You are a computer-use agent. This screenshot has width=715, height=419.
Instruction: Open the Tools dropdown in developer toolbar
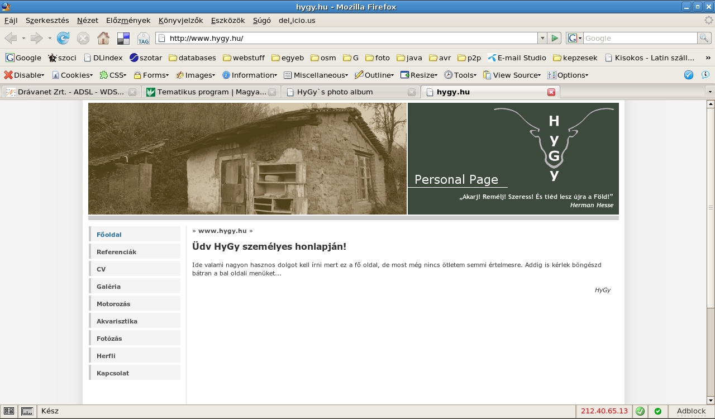[460, 75]
